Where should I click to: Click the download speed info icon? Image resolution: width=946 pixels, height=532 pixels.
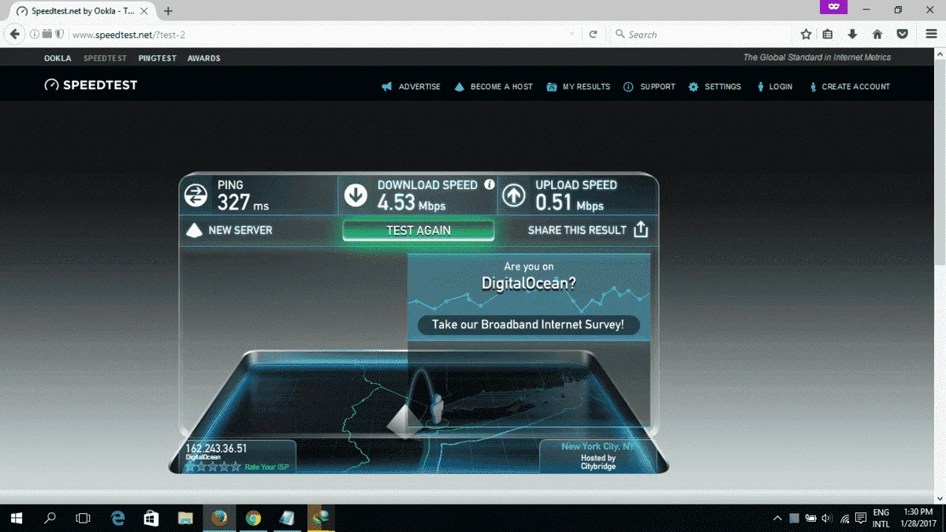pyautogui.click(x=490, y=184)
